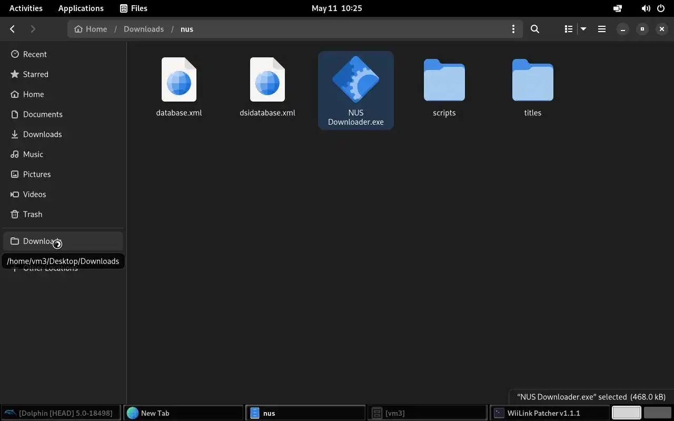Expand the view options dropdown arrow
Viewport: 674px width, 421px height.
click(x=583, y=29)
